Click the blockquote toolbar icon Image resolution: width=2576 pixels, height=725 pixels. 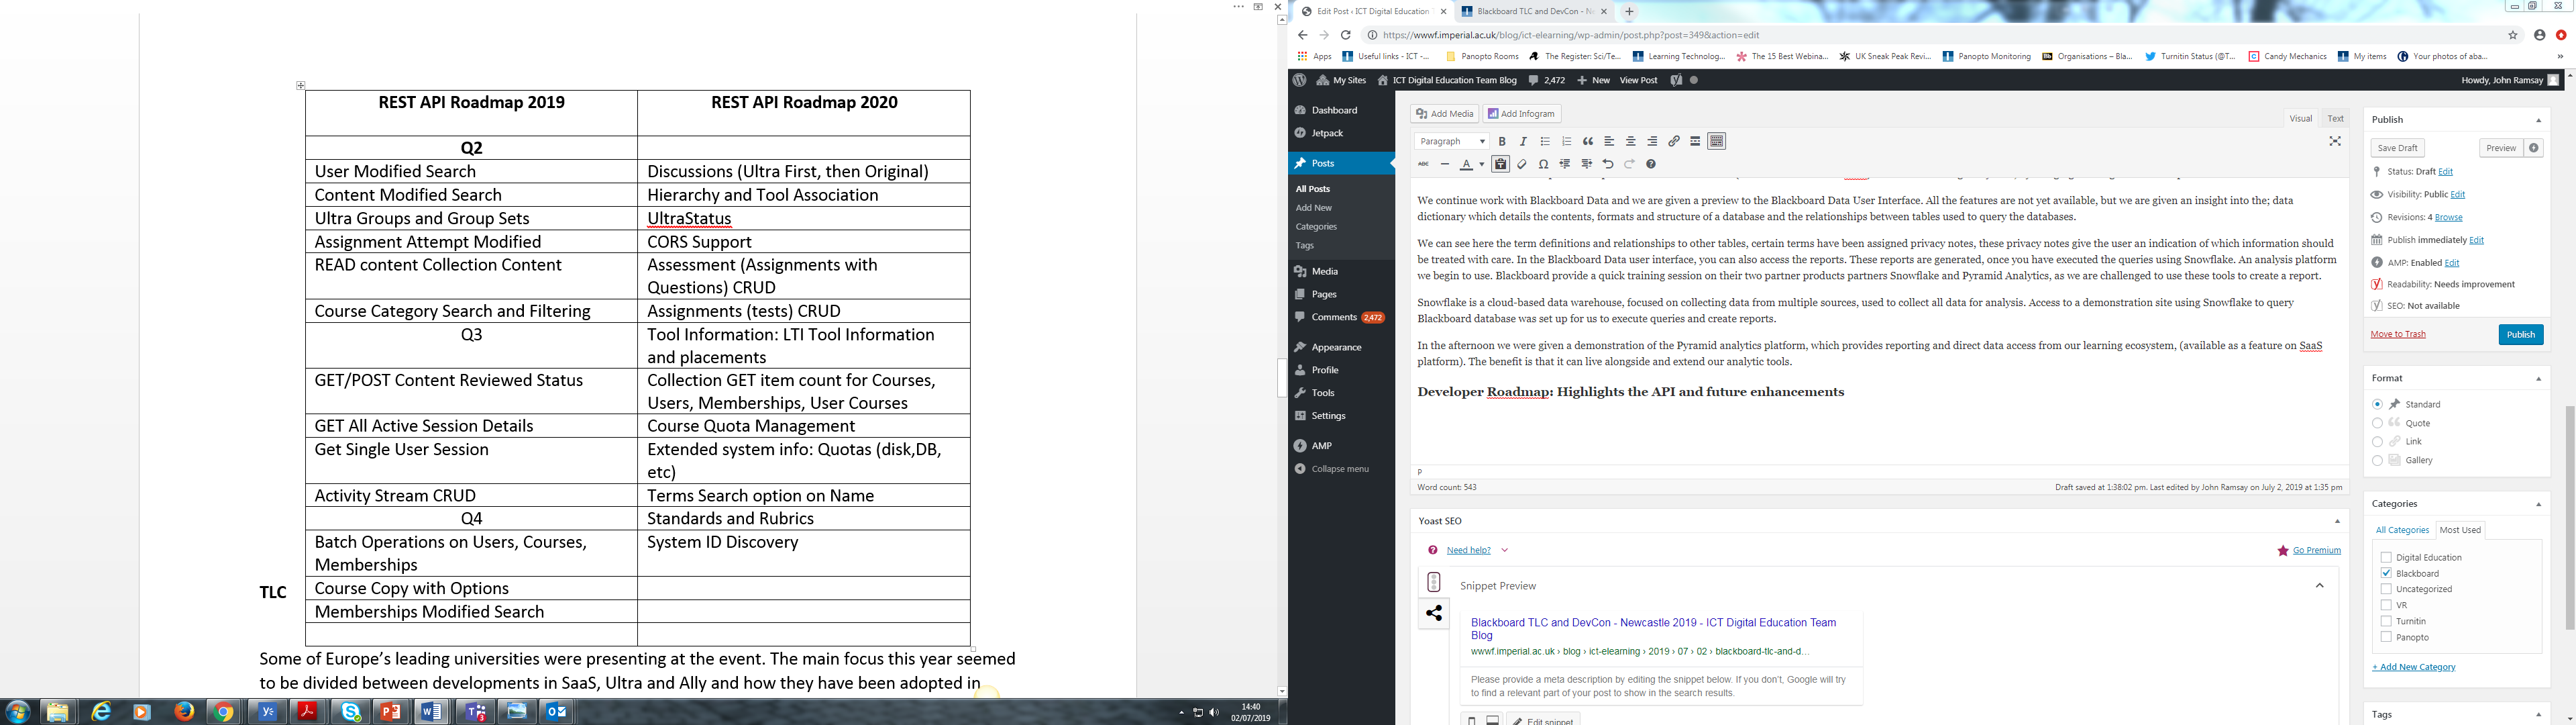click(x=1588, y=141)
